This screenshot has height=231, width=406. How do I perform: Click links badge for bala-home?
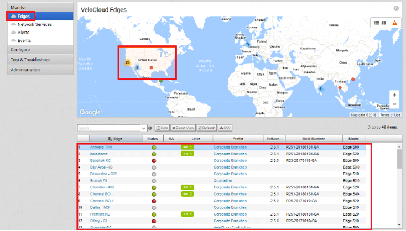(x=188, y=154)
